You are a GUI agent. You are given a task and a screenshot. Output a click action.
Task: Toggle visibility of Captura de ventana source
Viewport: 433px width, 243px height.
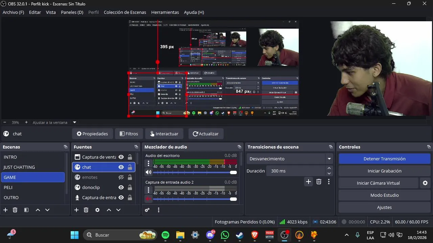point(121,157)
